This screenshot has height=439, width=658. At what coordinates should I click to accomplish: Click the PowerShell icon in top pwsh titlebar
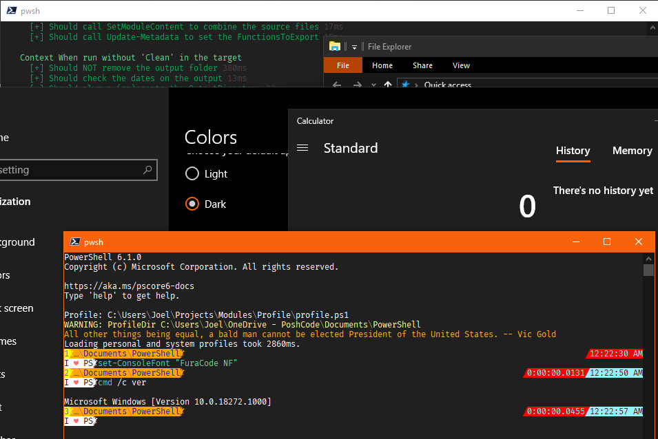click(12, 10)
